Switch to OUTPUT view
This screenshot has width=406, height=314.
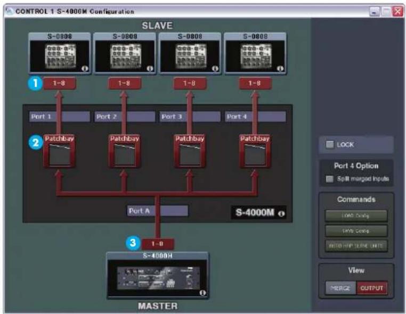tap(372, 288)
